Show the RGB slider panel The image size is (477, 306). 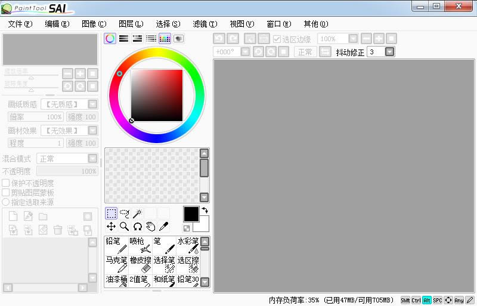(x=124, y=39)
